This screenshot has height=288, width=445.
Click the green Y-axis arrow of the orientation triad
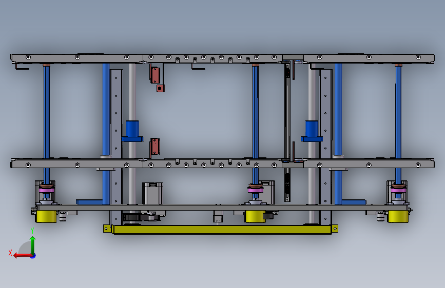pos(33,245)
